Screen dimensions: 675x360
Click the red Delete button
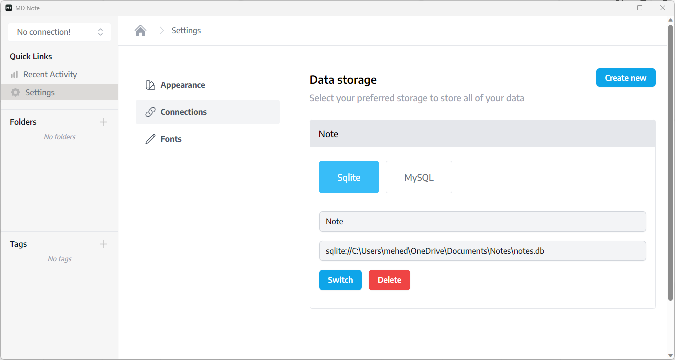(389, 280)
